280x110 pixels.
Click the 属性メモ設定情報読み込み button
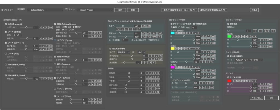click(x=213, y=10)
